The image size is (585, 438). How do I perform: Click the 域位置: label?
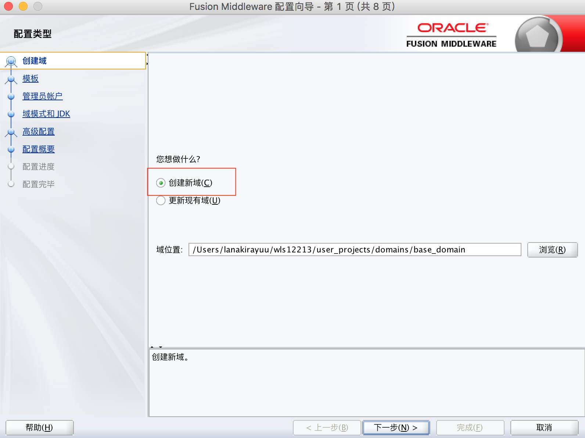[x=169, y=250]
